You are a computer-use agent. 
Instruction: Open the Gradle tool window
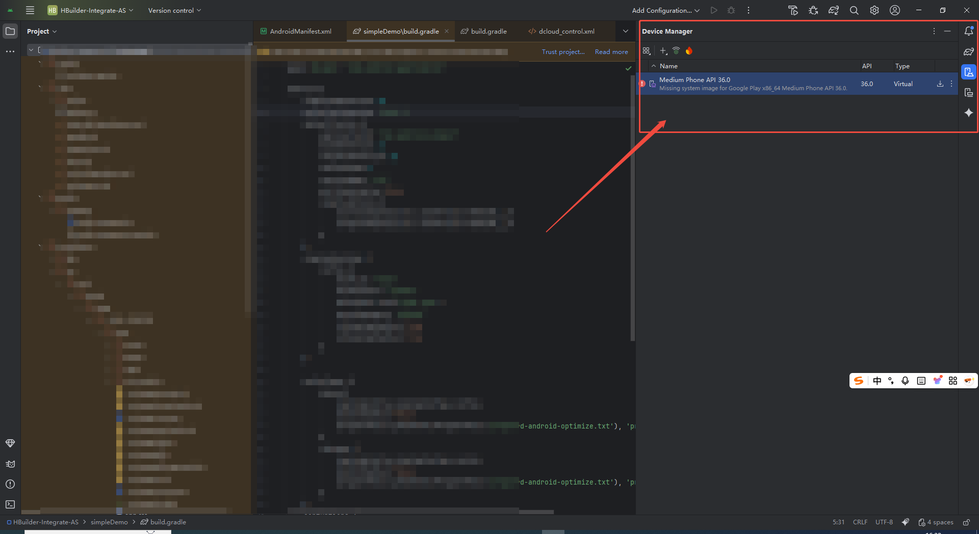pyautogui.click(x=968, y=51)
